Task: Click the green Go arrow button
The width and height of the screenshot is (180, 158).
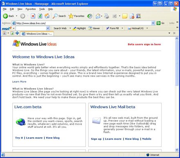Action: 160,23
